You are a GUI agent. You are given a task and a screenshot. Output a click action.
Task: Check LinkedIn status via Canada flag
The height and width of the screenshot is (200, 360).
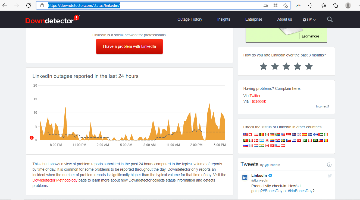(267, 145)
